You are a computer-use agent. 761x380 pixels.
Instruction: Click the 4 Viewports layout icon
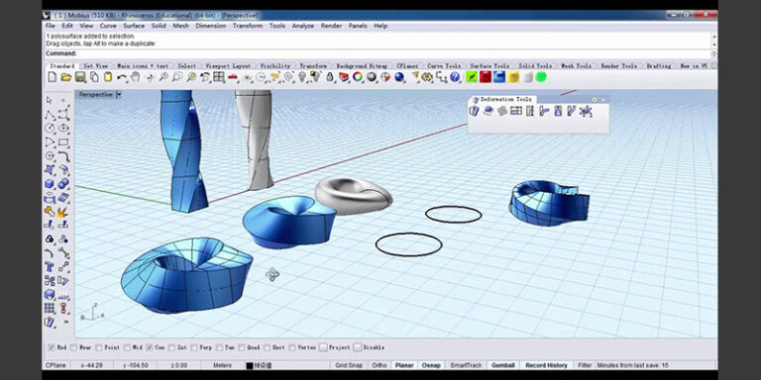(219, 76)
